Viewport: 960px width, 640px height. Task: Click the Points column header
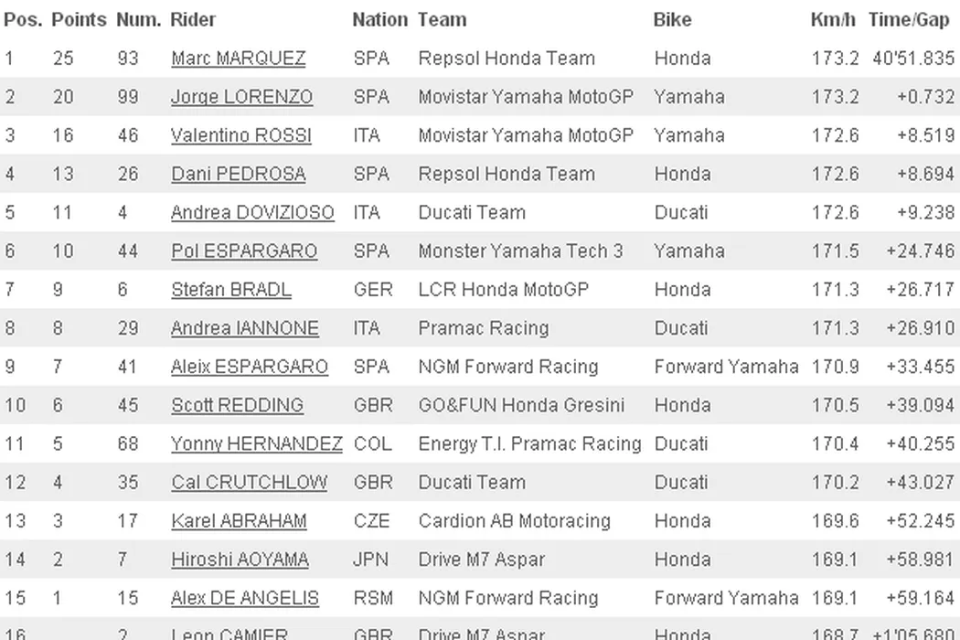pyautogui.click(x=79, y=19)
